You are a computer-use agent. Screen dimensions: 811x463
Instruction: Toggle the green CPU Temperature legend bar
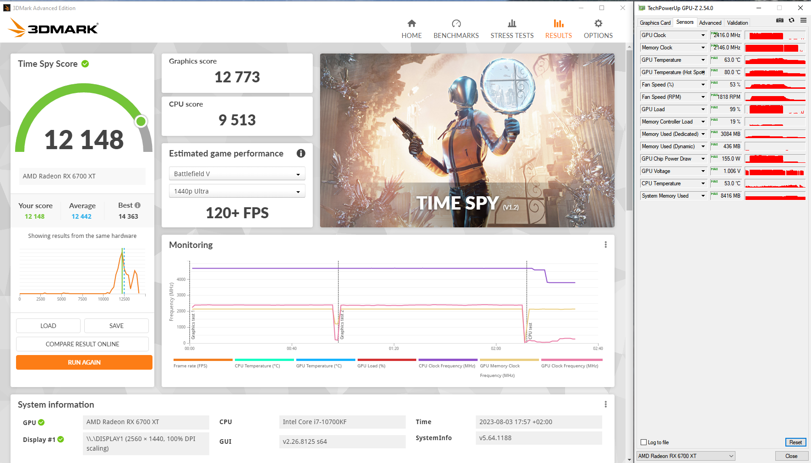point(264,360)
